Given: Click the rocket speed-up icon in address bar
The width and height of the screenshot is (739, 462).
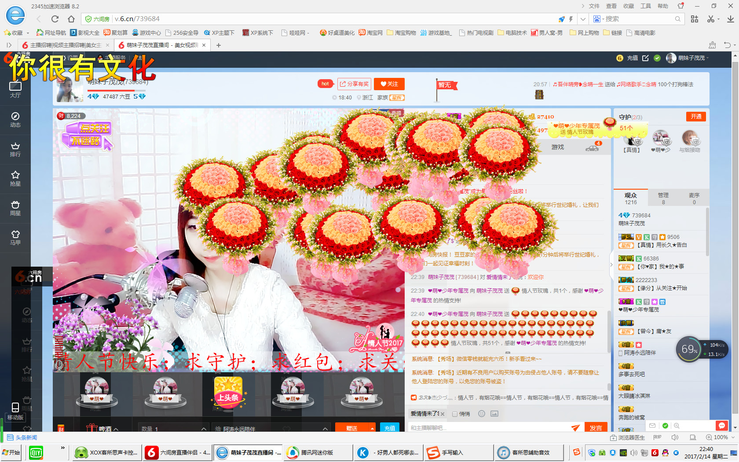Looking at the screenshot, I should (x=562, y=19).
